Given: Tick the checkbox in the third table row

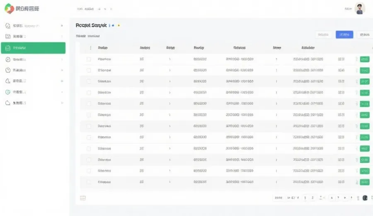Looking at the screenshot, I should (89, 81).
